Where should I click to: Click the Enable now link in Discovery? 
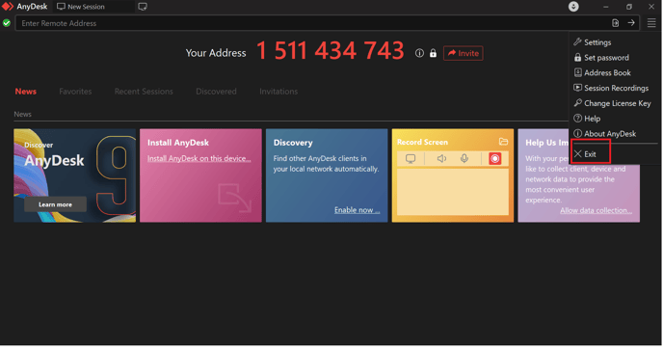point(357,210)
